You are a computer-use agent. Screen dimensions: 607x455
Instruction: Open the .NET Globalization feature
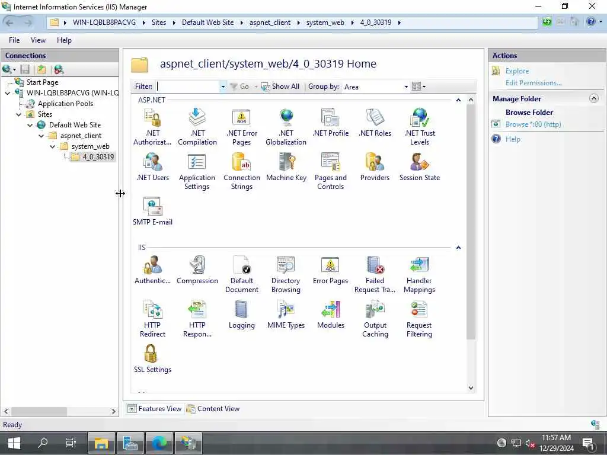pos(286,127)
